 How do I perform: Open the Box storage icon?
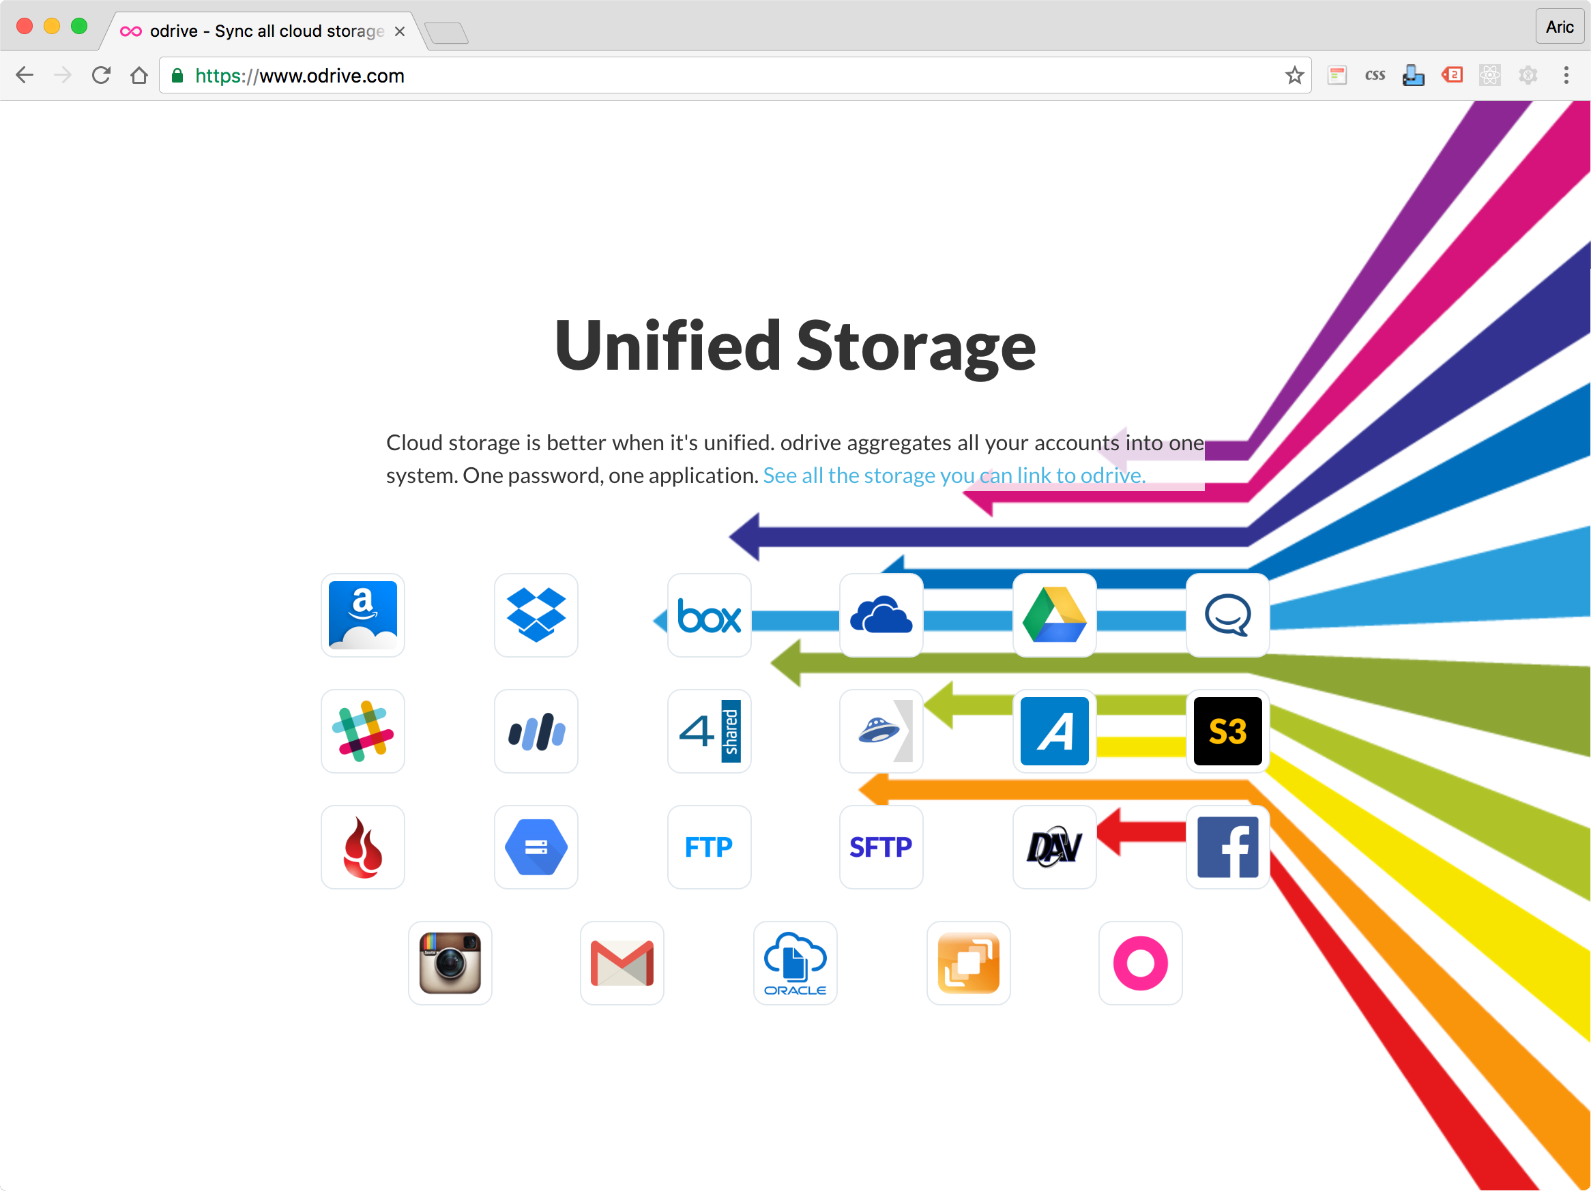(709, 615)
